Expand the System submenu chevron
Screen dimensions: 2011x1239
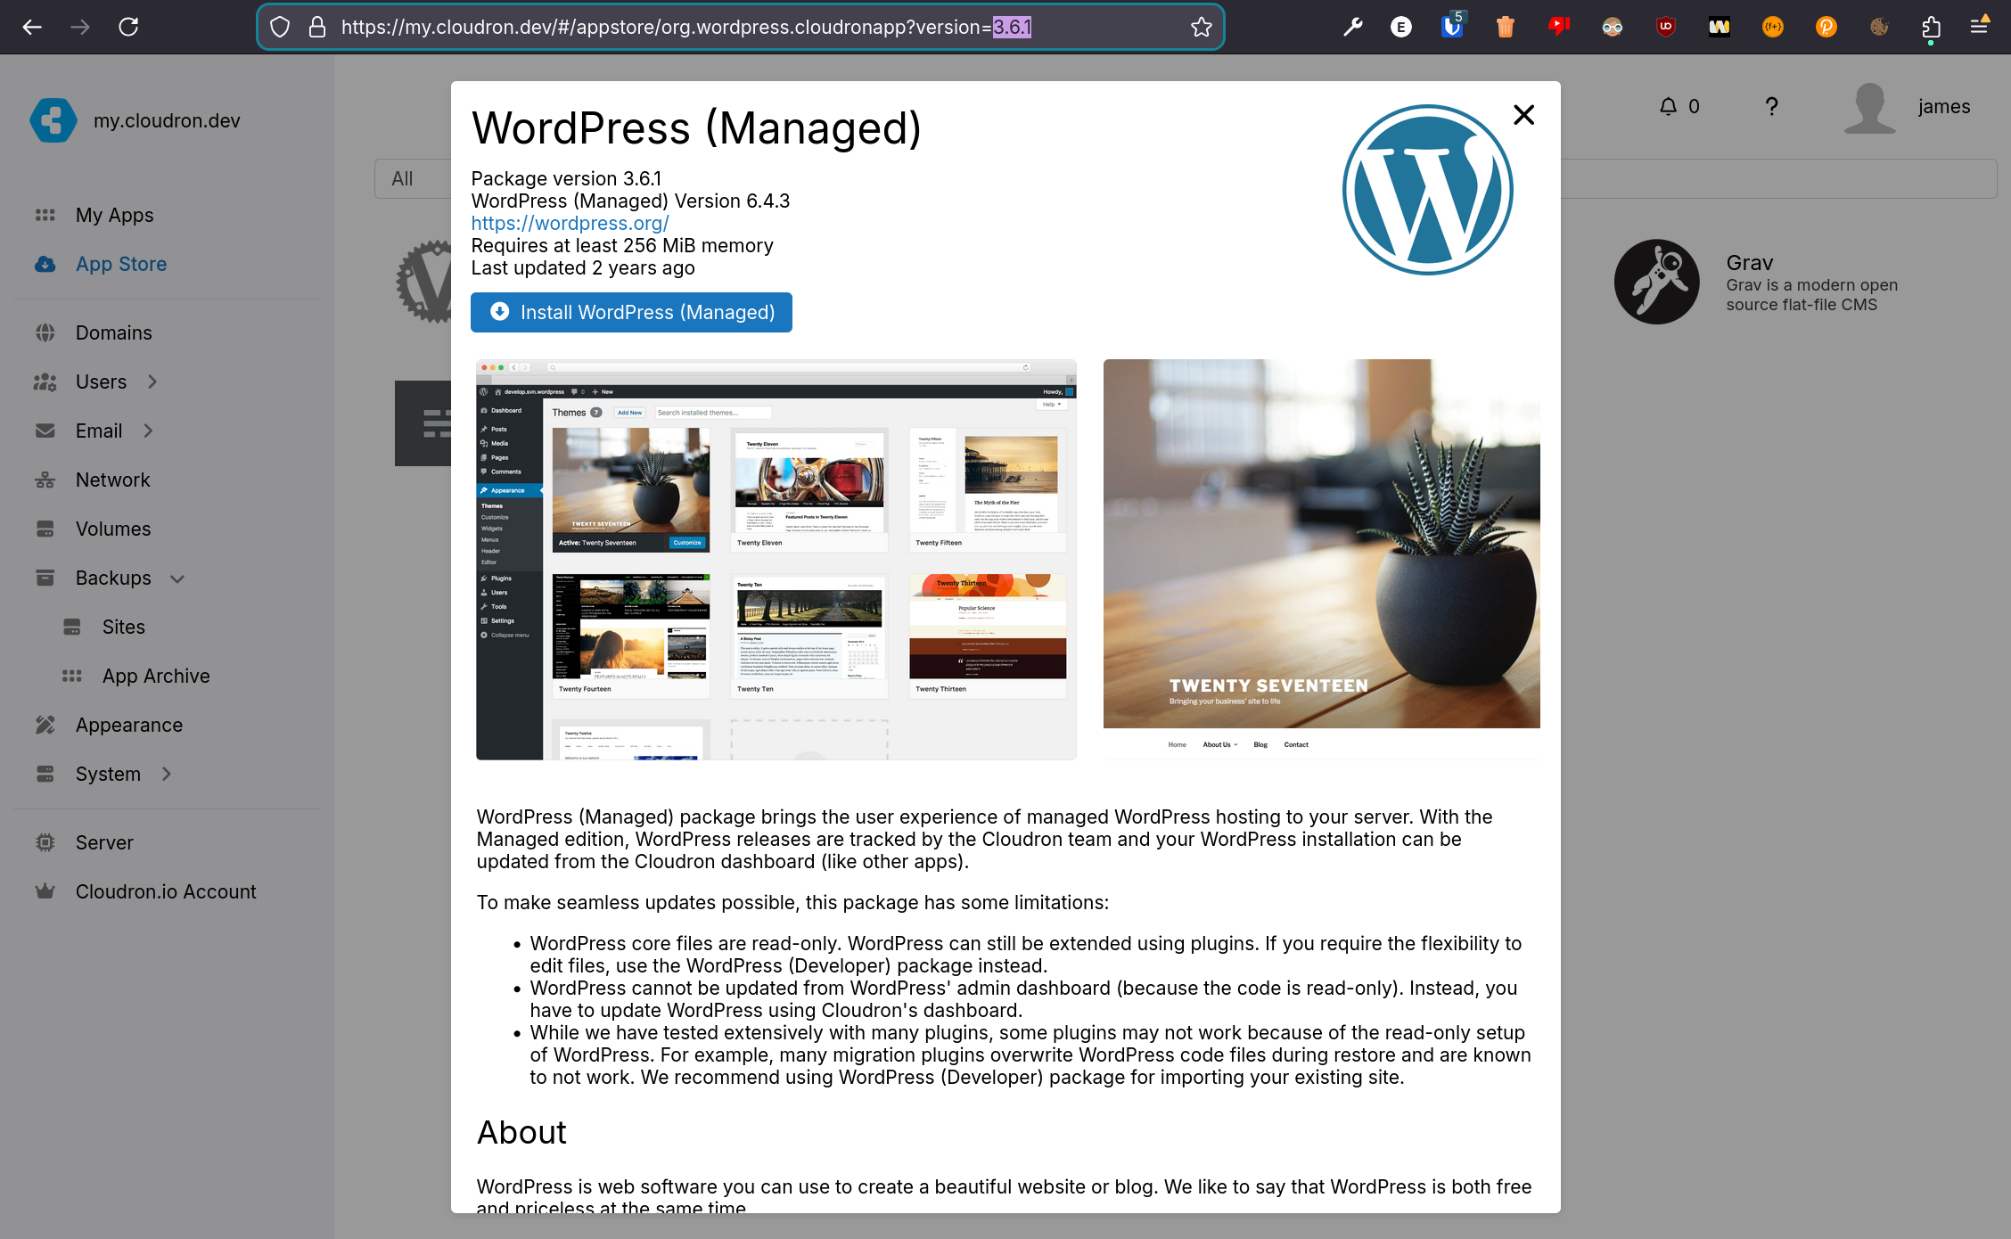[166, 774]
